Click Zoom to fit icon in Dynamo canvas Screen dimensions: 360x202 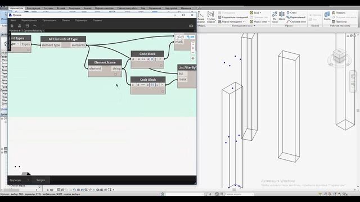coord(193,44)
